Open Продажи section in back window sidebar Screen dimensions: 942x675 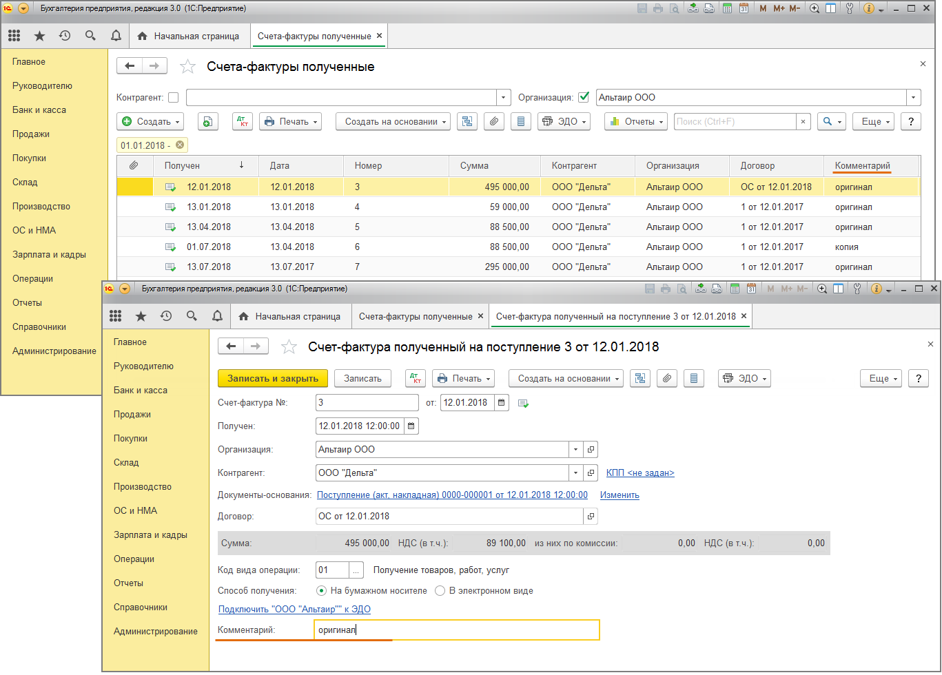click(x=31, y=134)
